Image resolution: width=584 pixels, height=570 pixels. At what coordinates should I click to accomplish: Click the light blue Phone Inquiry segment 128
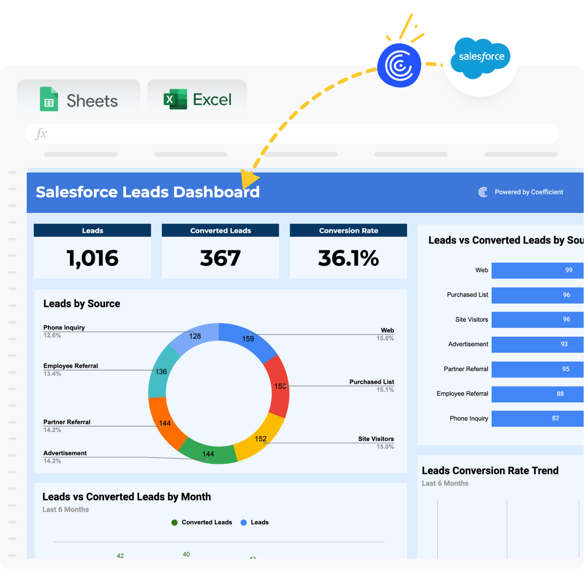click(195, 336)
